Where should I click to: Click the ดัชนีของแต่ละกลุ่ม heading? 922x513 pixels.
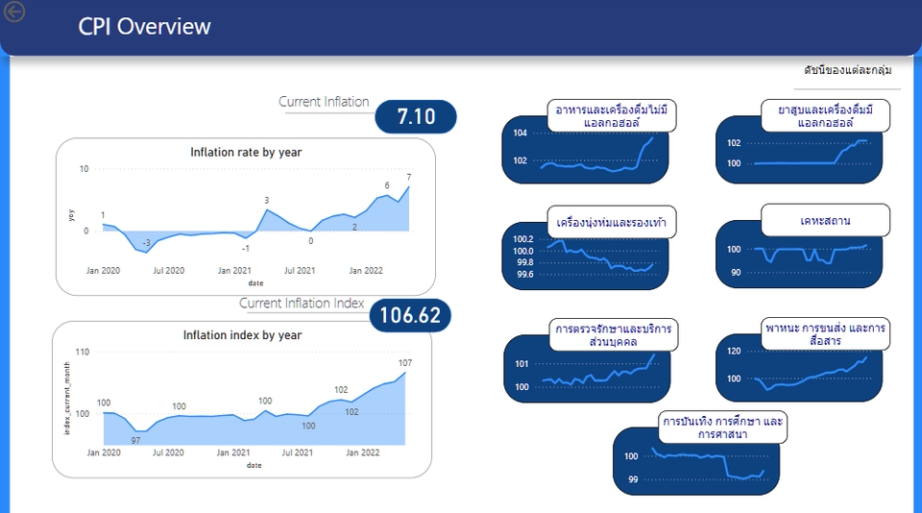point(848,70)
